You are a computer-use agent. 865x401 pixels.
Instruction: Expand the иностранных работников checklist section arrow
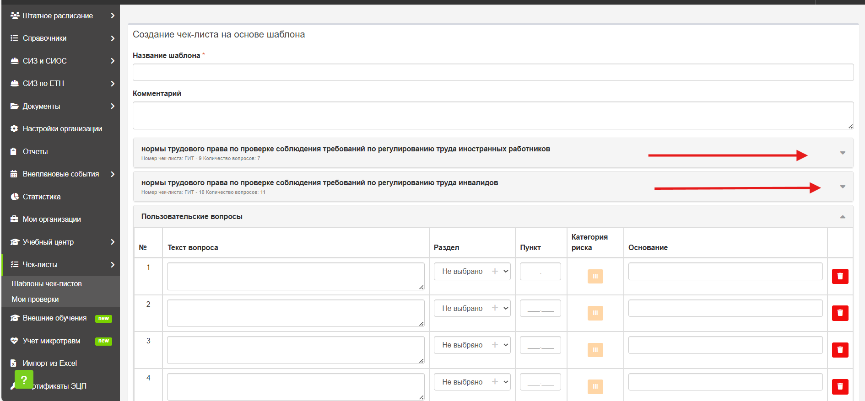coord(843,153)
